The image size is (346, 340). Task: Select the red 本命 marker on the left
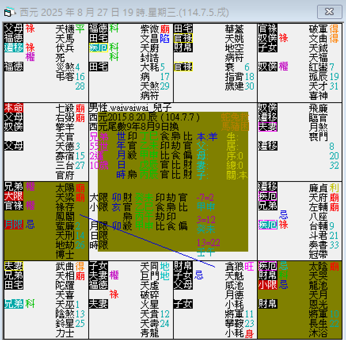click(x=14, y=107)
